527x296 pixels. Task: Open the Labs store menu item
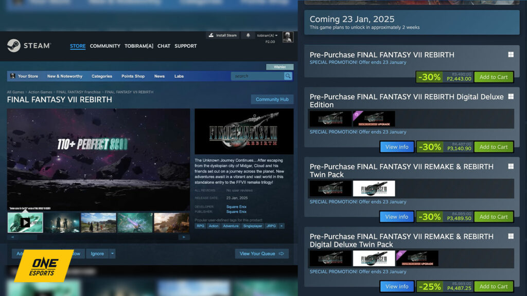pyautogui.click(x=179, y=76)
